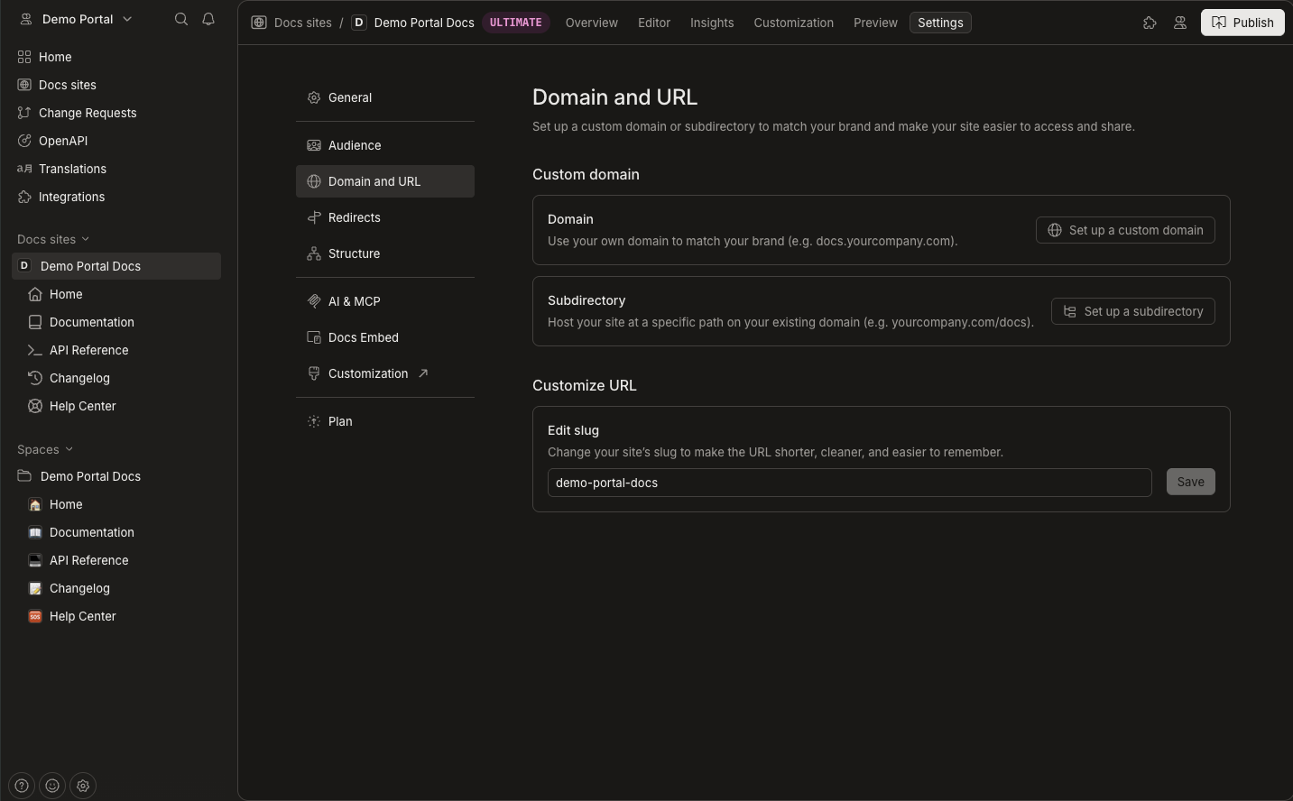This screenshot has height=801, width=1293.
Task: Select Redirects settings section
Action: pos(385,217)
